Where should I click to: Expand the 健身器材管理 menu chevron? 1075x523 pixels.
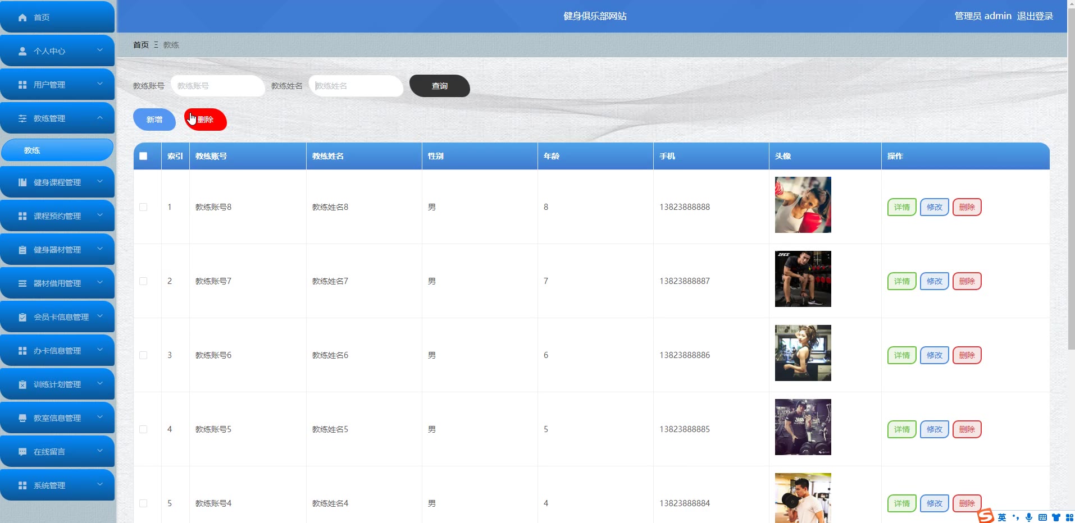tap(100, 249)
